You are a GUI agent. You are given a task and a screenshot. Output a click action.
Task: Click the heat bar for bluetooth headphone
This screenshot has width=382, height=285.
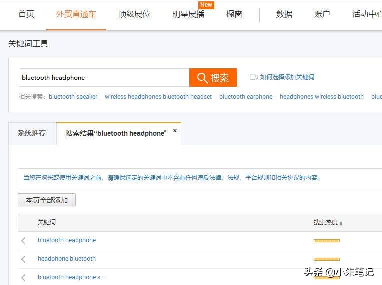tap(327, 241)
